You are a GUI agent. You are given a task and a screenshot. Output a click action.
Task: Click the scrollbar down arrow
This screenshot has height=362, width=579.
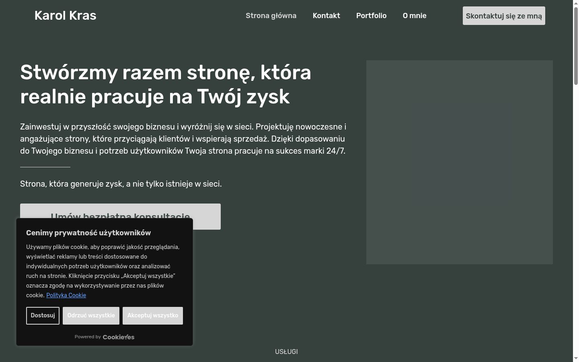576,358
